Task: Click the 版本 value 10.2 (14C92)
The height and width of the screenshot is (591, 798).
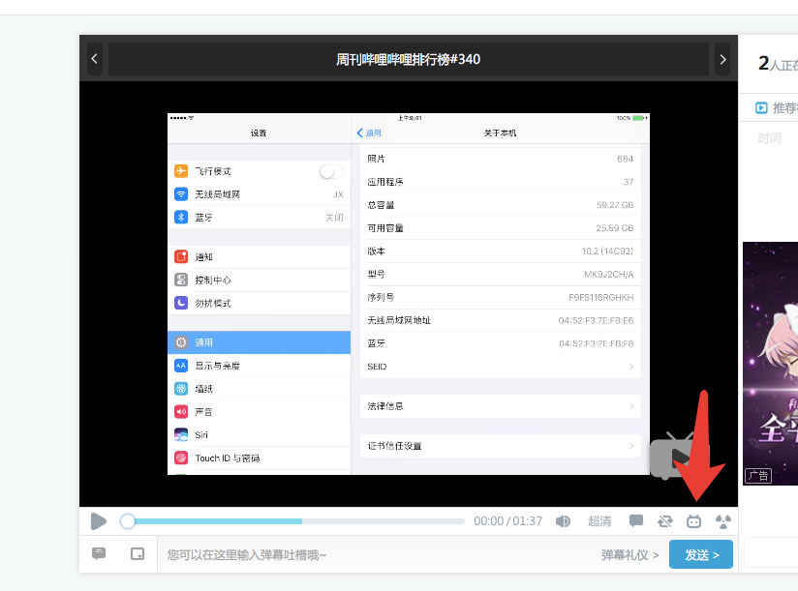Action: [x=607, y=251]
